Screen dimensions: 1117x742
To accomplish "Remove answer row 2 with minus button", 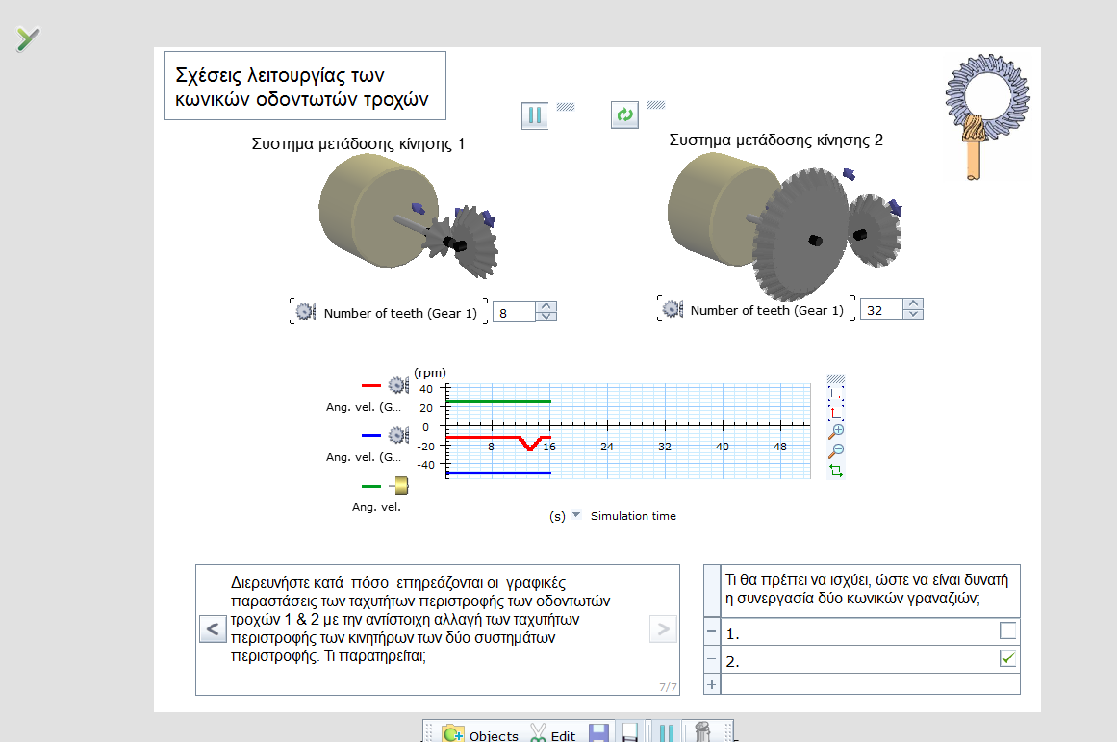I will pyautogui.click(x=712, y=660).
